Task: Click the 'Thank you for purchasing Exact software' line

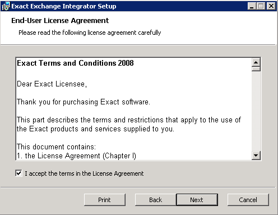Action: click(x=84, y=102)
